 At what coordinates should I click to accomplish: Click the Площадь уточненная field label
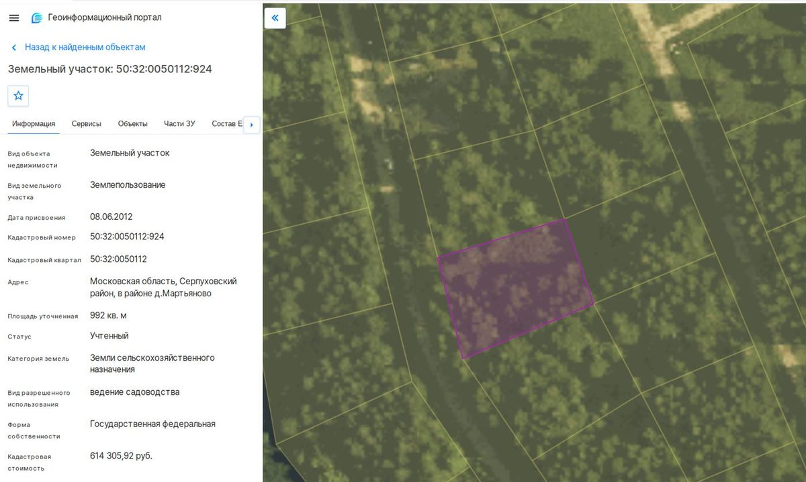(x=43, y=316)
